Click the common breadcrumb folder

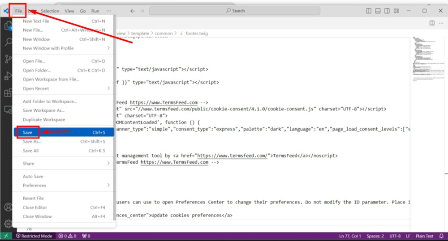tap(164, 34)
